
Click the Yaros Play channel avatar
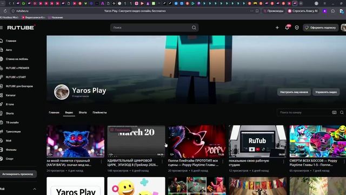point(62,92)
